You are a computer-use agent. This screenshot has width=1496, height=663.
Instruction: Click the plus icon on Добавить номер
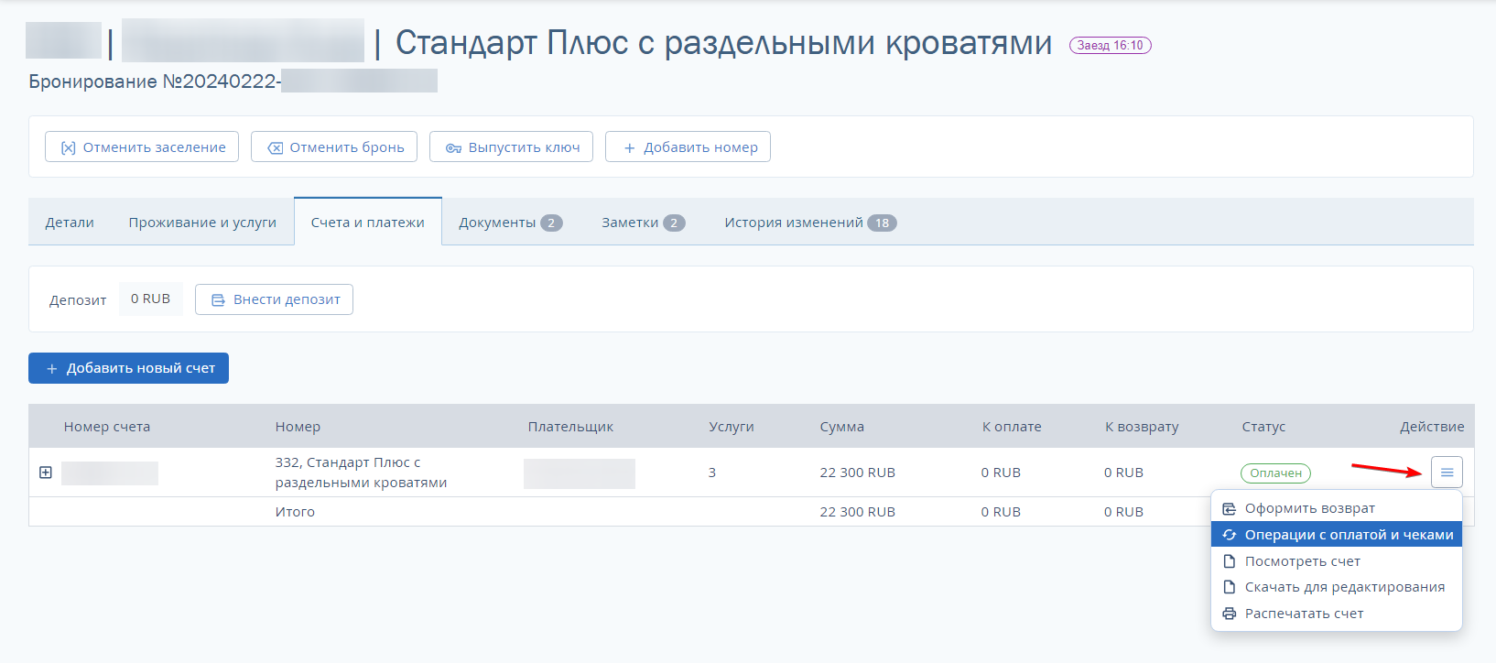pos(629,147)
